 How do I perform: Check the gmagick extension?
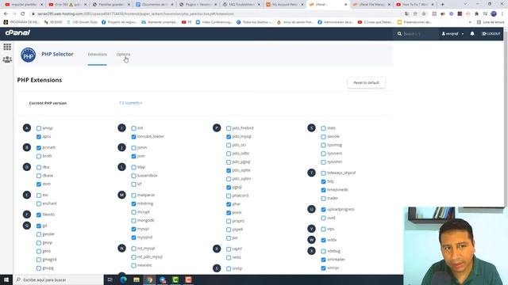point(39,260)
